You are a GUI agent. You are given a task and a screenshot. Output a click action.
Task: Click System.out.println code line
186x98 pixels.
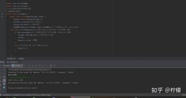[28, 22]
